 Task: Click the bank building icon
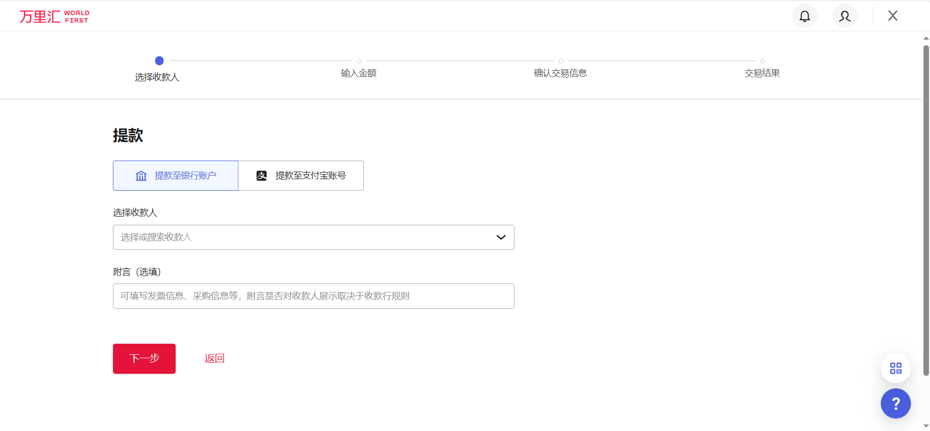[x=141, y=176]
